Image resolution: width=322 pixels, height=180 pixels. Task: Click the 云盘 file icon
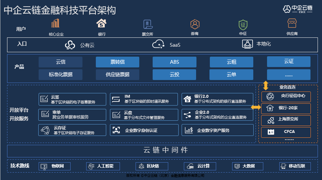[x=116, y=115]
